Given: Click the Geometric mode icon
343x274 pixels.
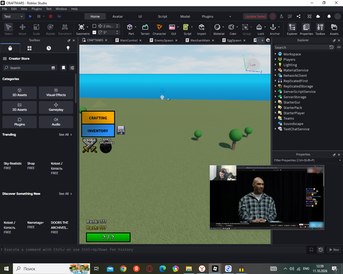Looking at the screenshot, I should (82, 27).
